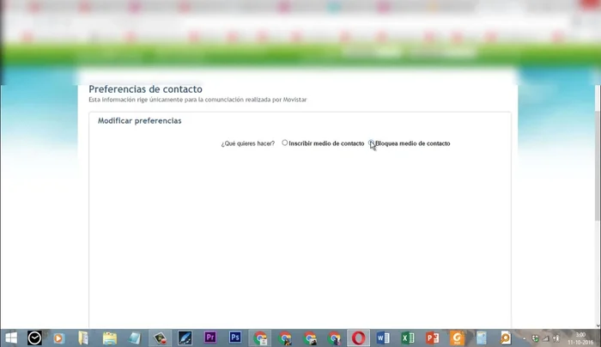Viewport: 601px width, 347px height.
Task: Open the Calculator from the taskbar
Action: tap(482, 338)
